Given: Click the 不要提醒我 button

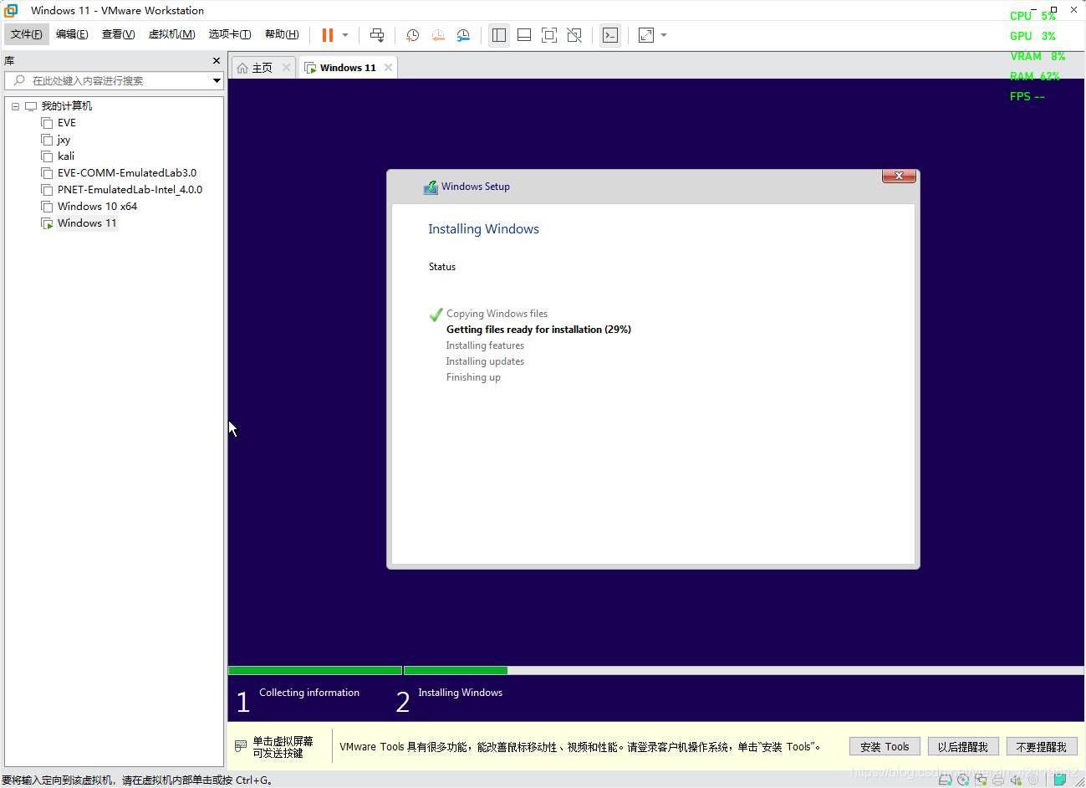Looking at the screenshot, I should tap(1042, 747).
